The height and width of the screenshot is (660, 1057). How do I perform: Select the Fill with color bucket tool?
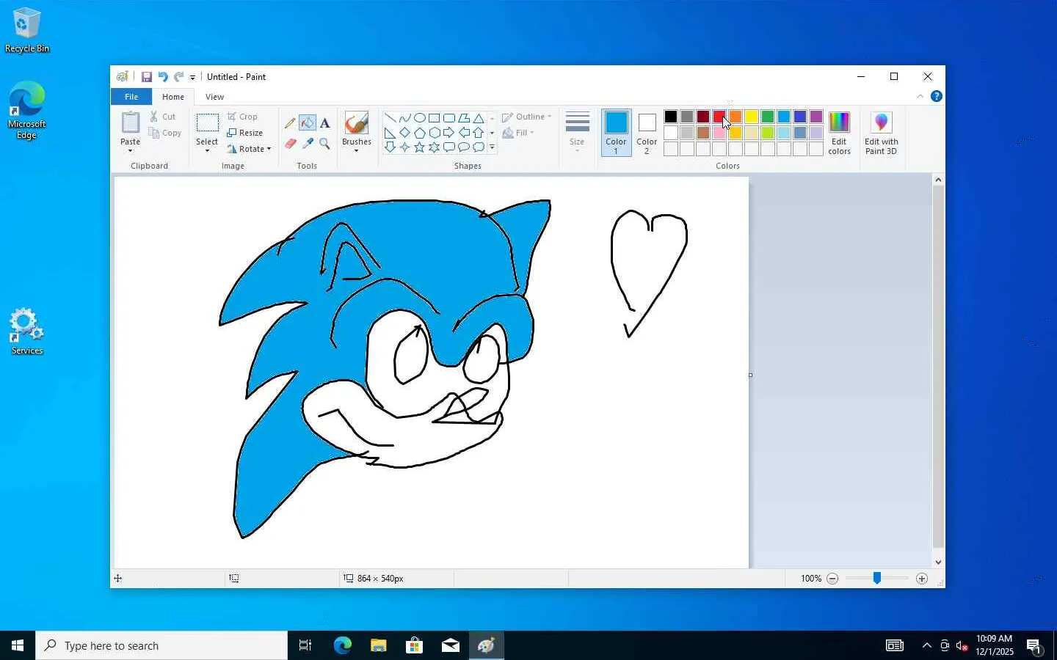click(x=308, y=123)
